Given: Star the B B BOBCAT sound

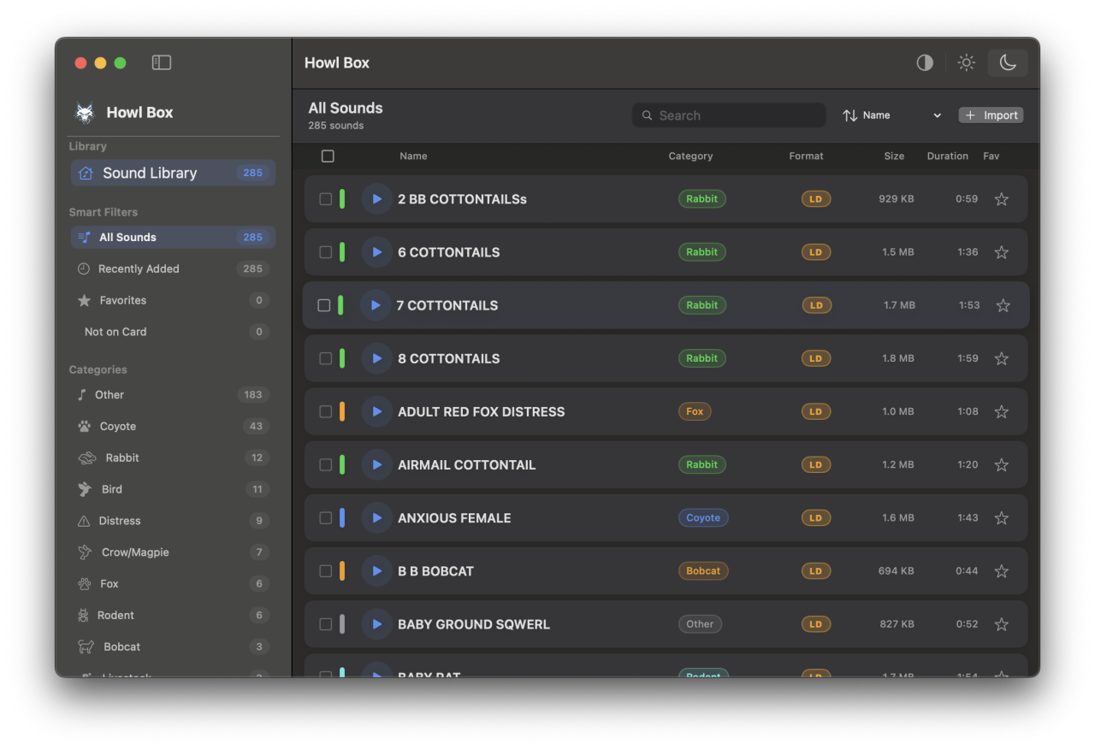Looking at the screenshot, I should 1001,571.
